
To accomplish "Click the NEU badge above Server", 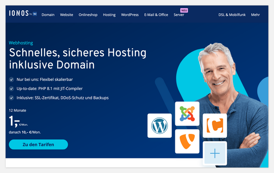I will click(184, 10).
